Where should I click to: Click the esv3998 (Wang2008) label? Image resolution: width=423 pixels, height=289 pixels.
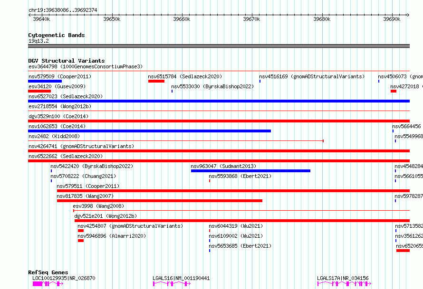click(x=98, y=206)
